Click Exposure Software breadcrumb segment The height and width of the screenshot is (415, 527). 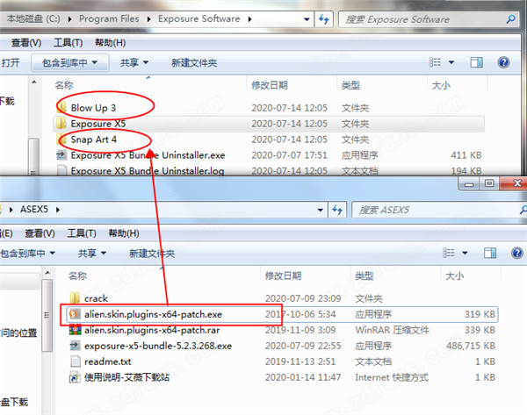[199, 18]
